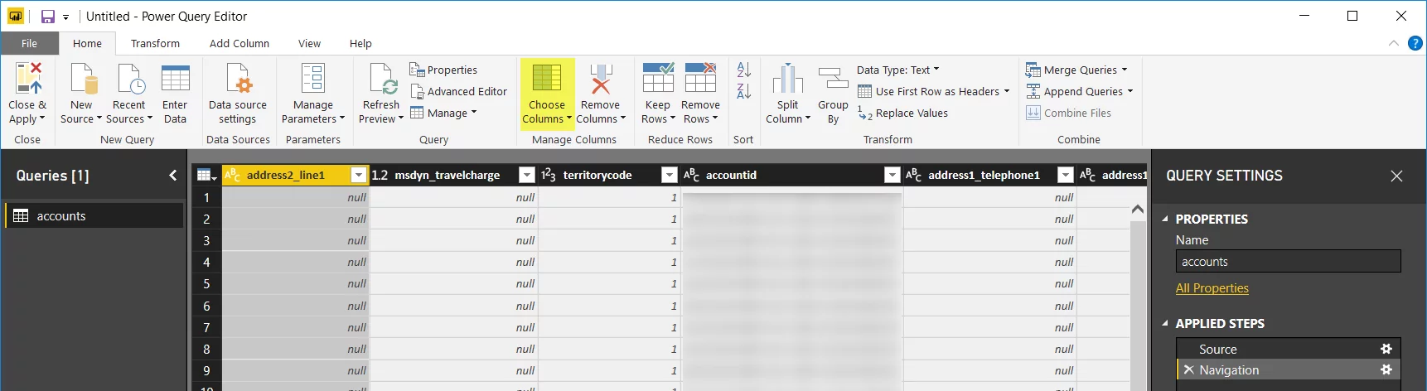Select the accountid column header

pyautogui.click(x=791, y=175)
